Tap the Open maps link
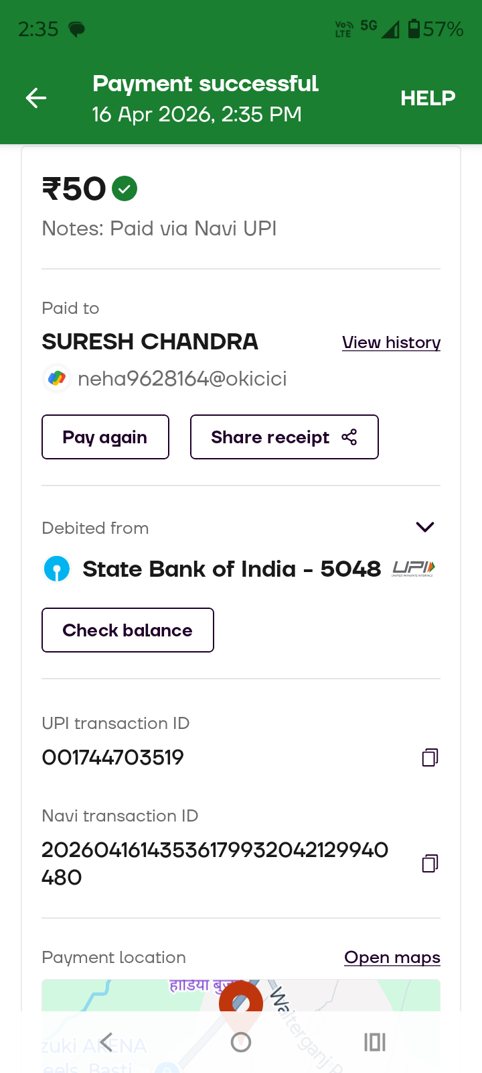Viewport: 482px width, 1073px height. tap(392, 957)
